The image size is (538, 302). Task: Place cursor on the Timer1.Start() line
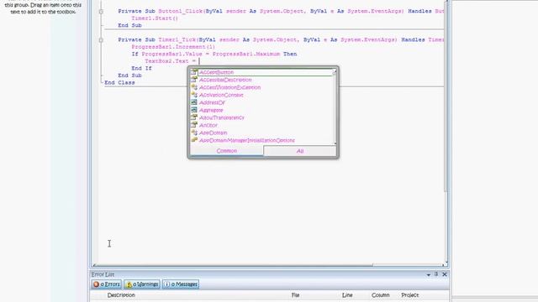click(155, 18)
